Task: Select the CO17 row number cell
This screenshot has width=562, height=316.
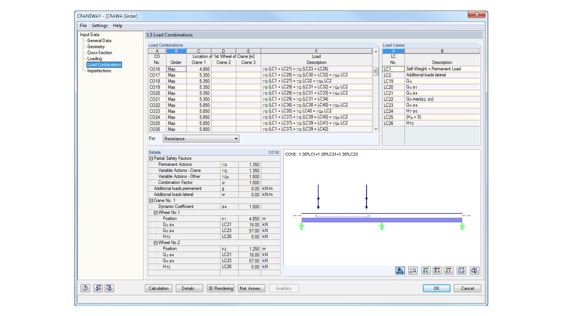Action: point(157,75)
